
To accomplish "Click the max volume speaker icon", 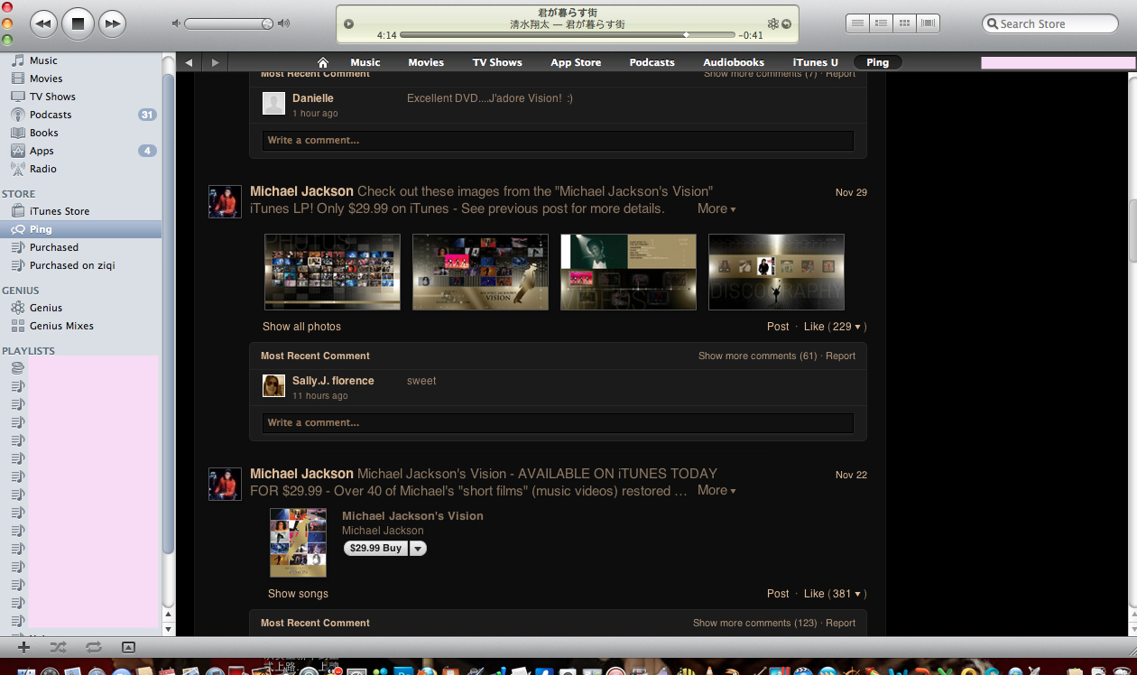I will (x=284, y=23).
